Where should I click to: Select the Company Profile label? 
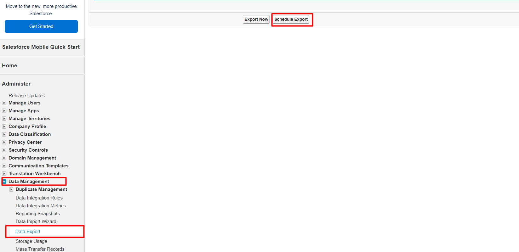[27, 126]
